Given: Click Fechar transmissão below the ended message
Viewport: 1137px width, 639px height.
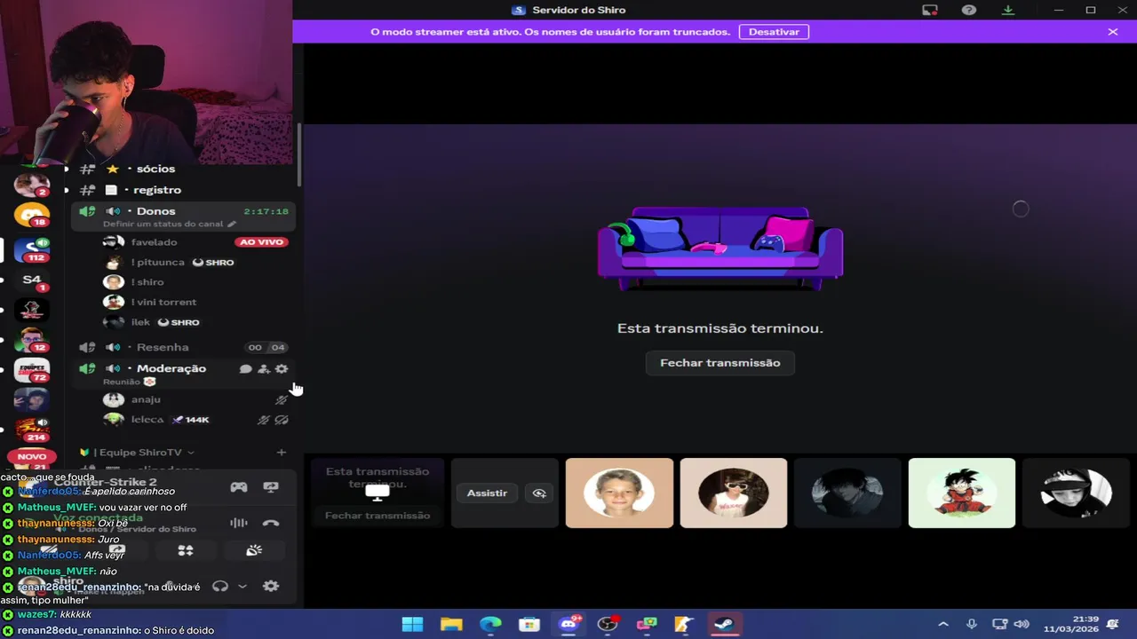Looking at the screenshot, I should (x=720, y=363).
